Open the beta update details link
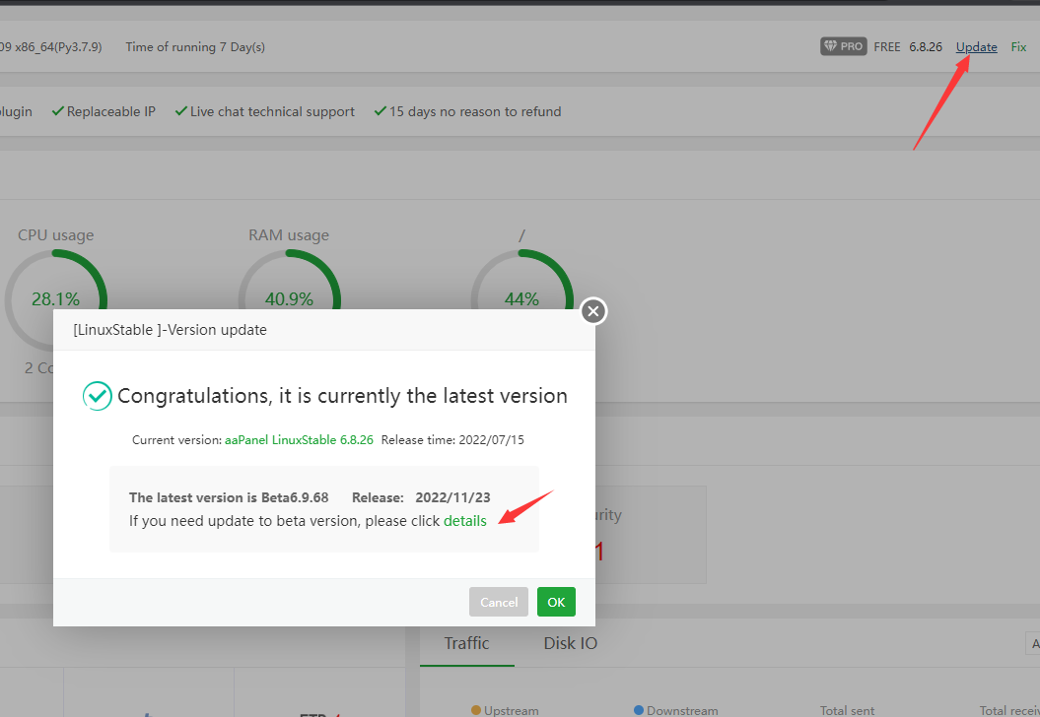This screenshot has height=717, width=1040. pos(465,521)
